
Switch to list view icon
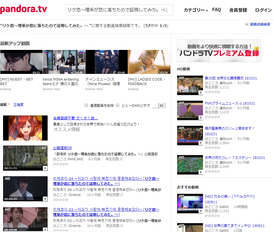point(155,105)
